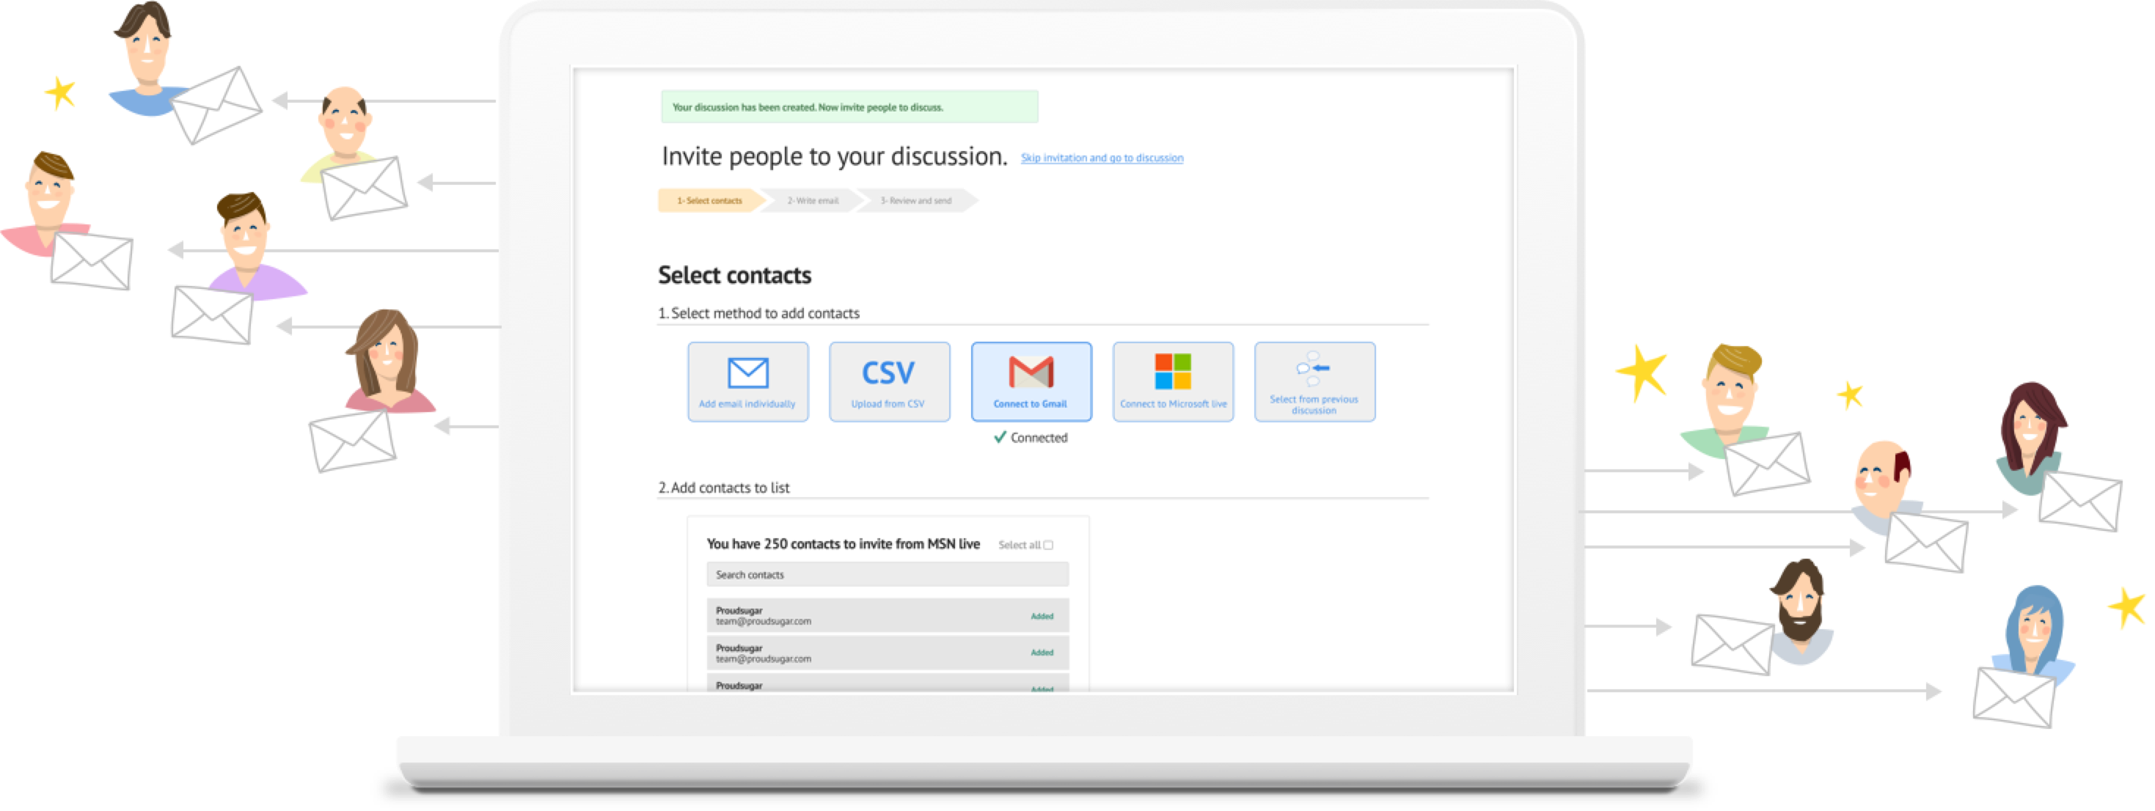Click '2. Add contacts to list' text
This screenshot has width=2155, height=811.
tap(724, 488)
